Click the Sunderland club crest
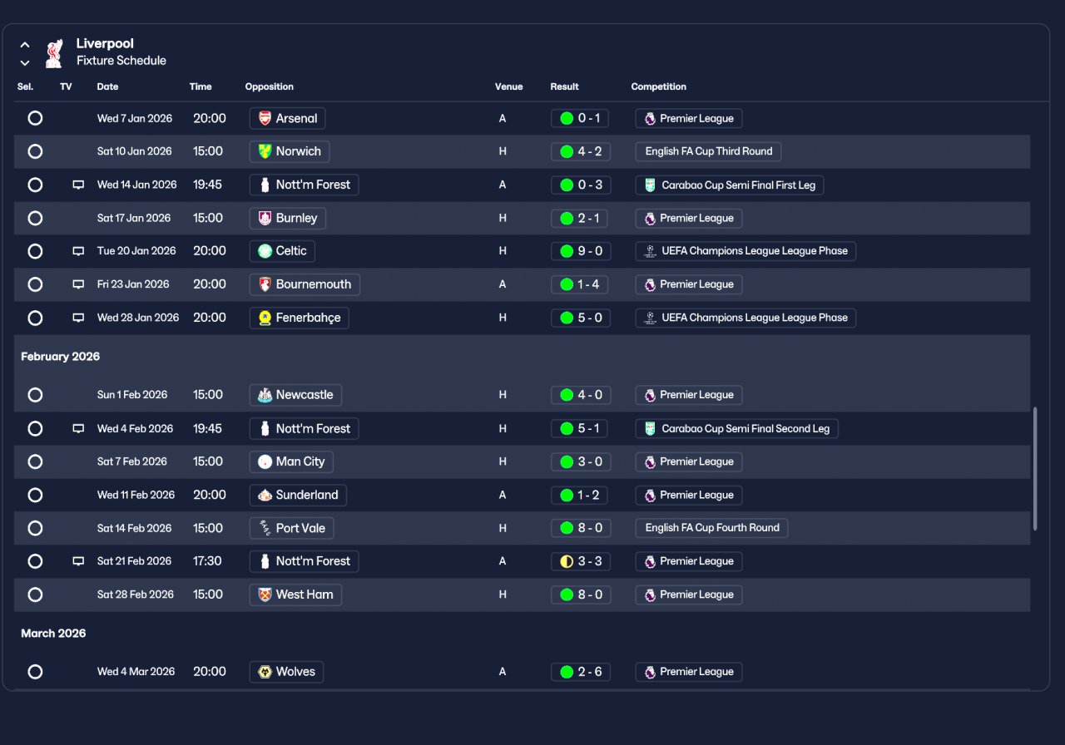The width and height of the screenshot is (1065, 745). click(265, 495)
